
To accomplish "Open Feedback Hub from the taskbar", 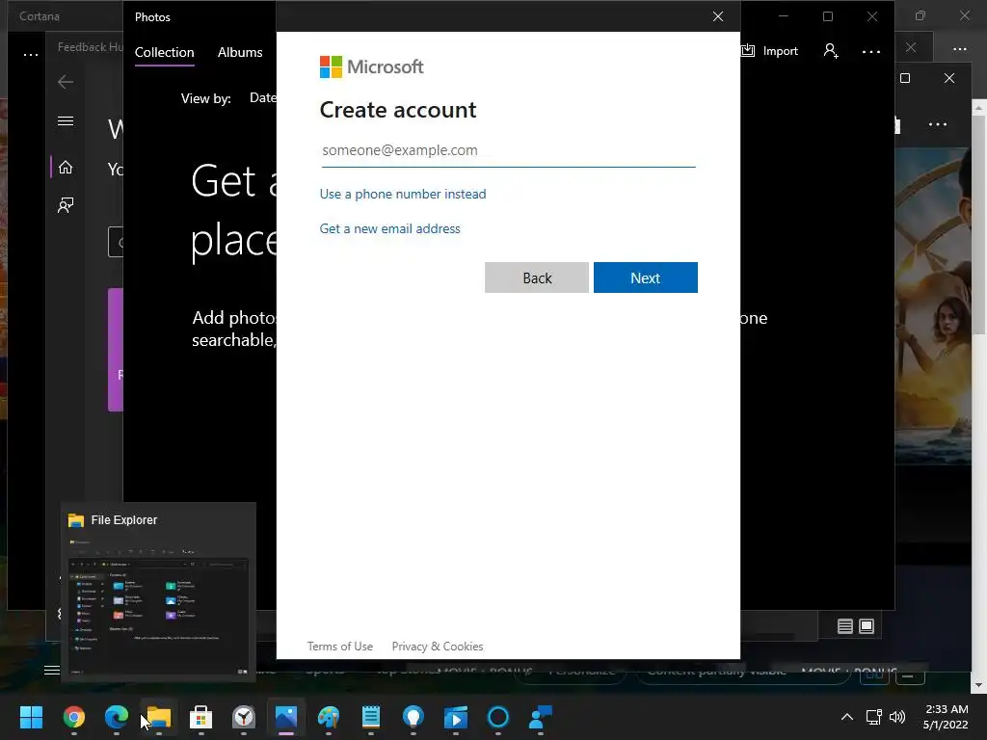I will click(541, 717).
